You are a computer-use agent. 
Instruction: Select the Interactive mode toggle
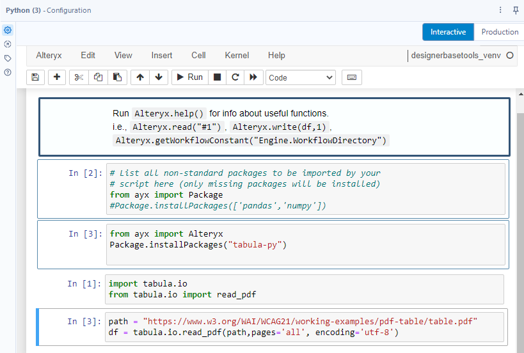(448, 32)
